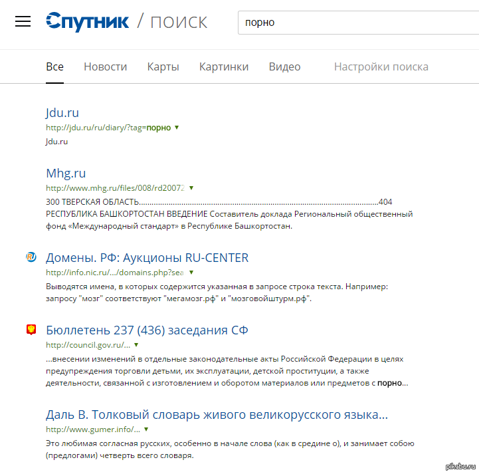Open Настройки поиска
479x474 pixels.
click(381, 66)
